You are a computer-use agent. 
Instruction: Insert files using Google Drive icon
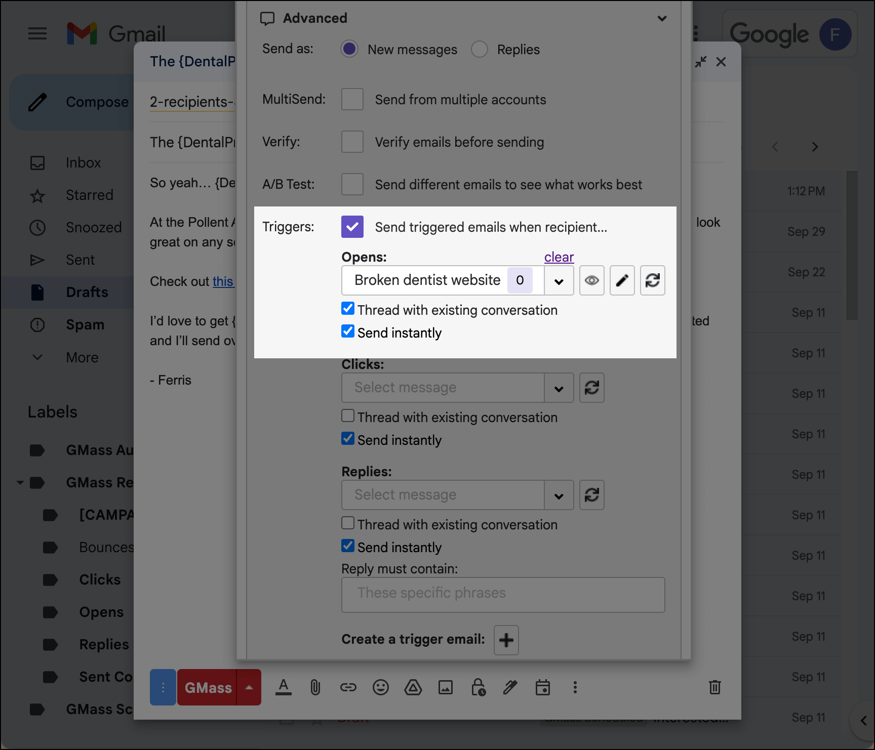click(x=413, y=687)
